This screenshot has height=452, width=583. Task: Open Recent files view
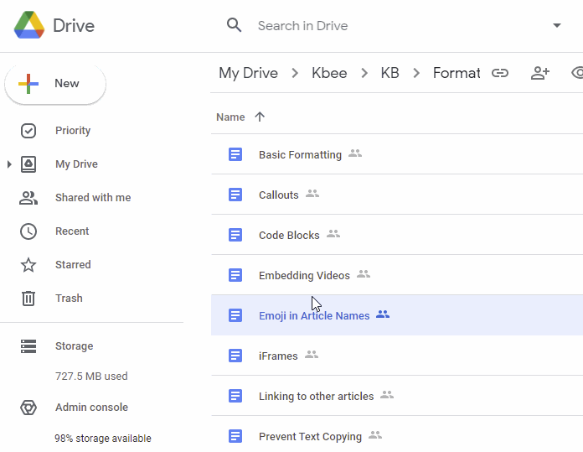click(72, 231)
